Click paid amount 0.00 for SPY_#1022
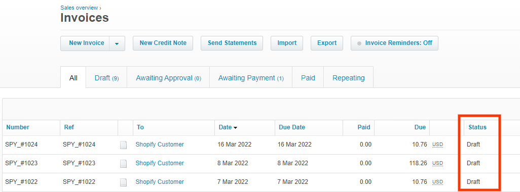520x192 pixels. 365,182
